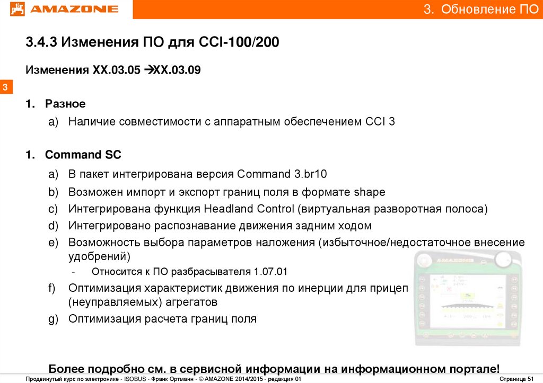Click line 'В пакет интегрирована версия Command 3.br10'
Screen dimensions: 543x383
click(197, 174)
